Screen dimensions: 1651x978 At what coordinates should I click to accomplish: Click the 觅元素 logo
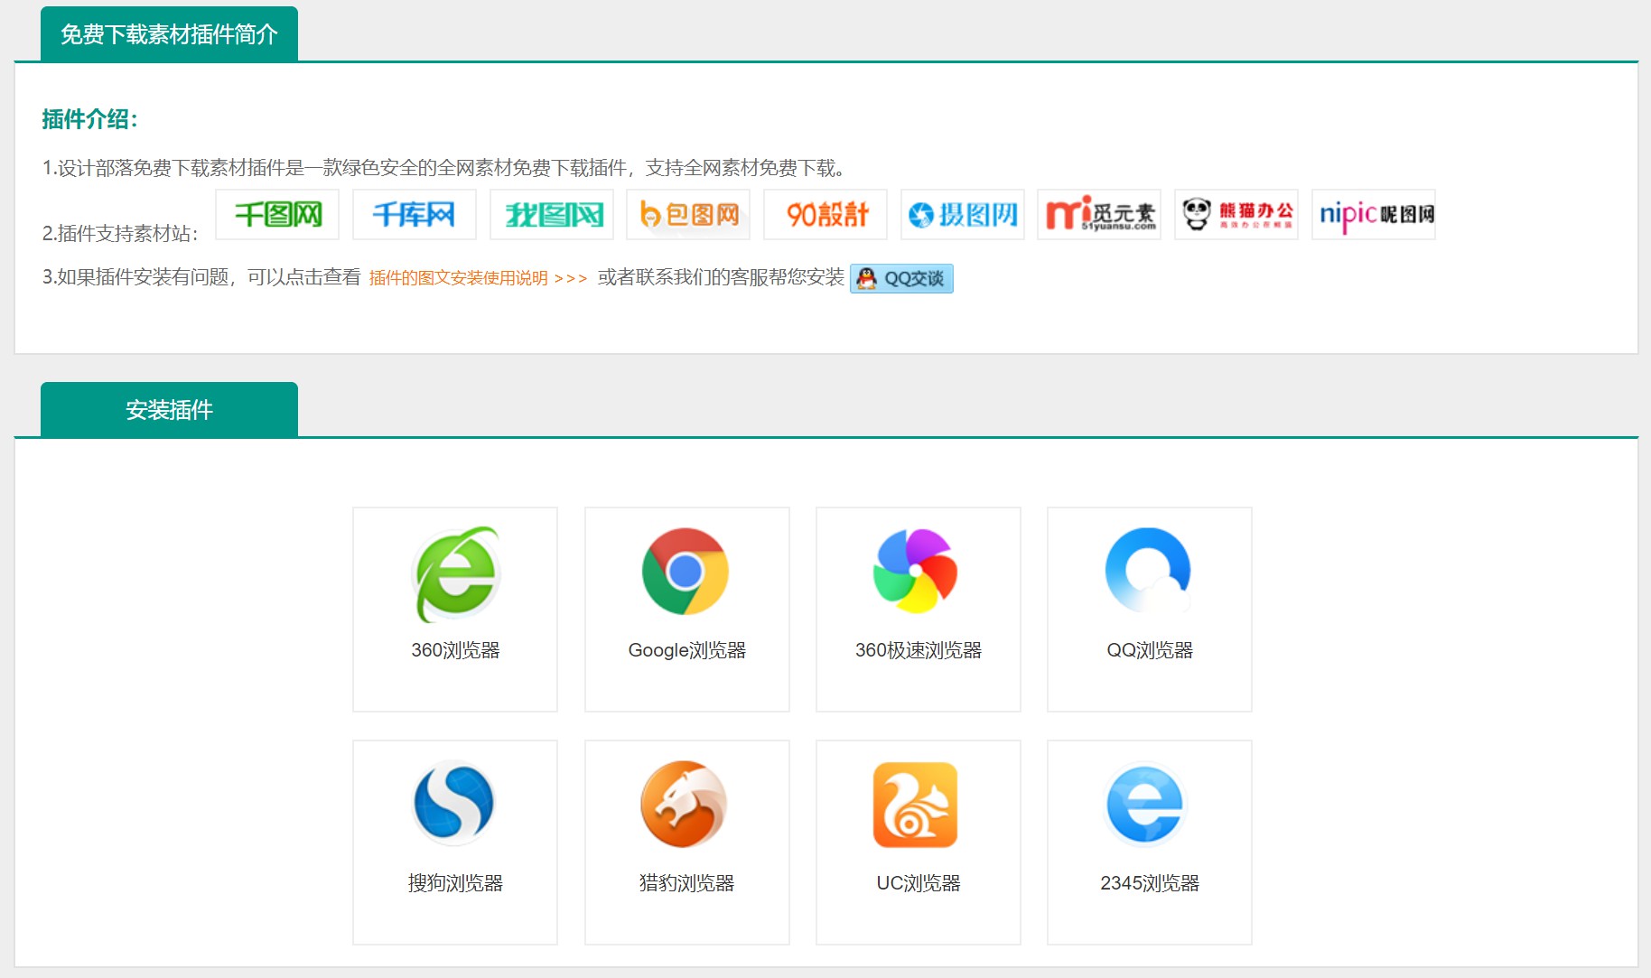pos(1099,215)
